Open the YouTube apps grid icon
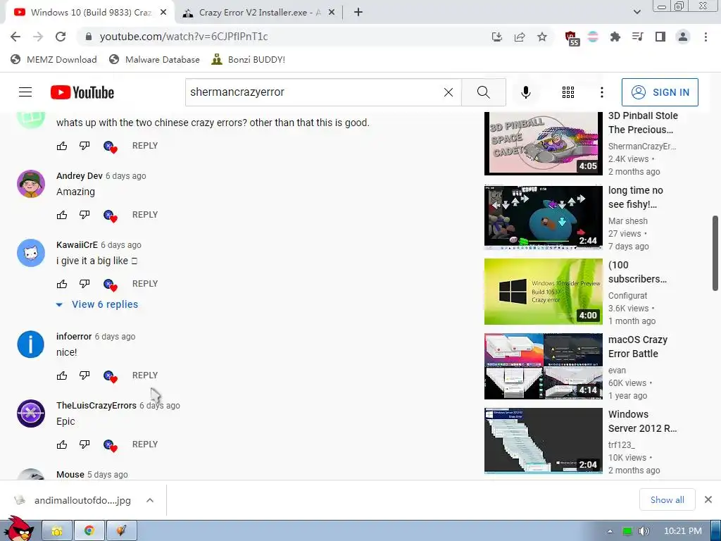721x541 pixels. 568,92
